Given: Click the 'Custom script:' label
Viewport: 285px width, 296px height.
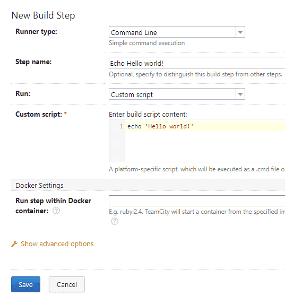Looking at the screenshot, I should (39, 114).
